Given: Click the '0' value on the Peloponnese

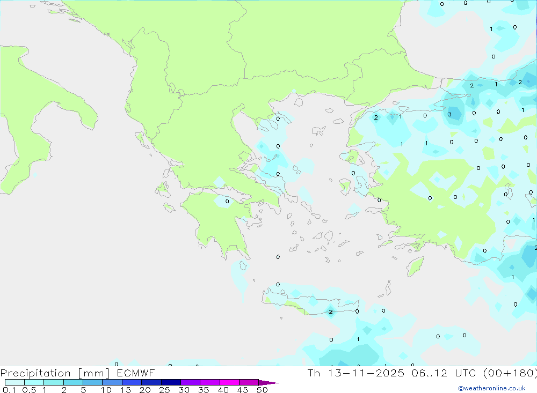Looking at the screenshot, I should [227, 201].
